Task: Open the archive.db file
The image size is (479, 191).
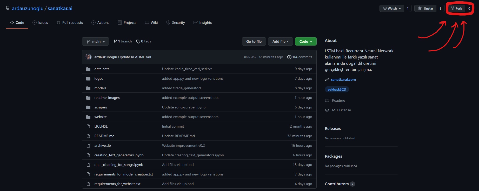Action: pyautogui.click(x=103, y=145)
